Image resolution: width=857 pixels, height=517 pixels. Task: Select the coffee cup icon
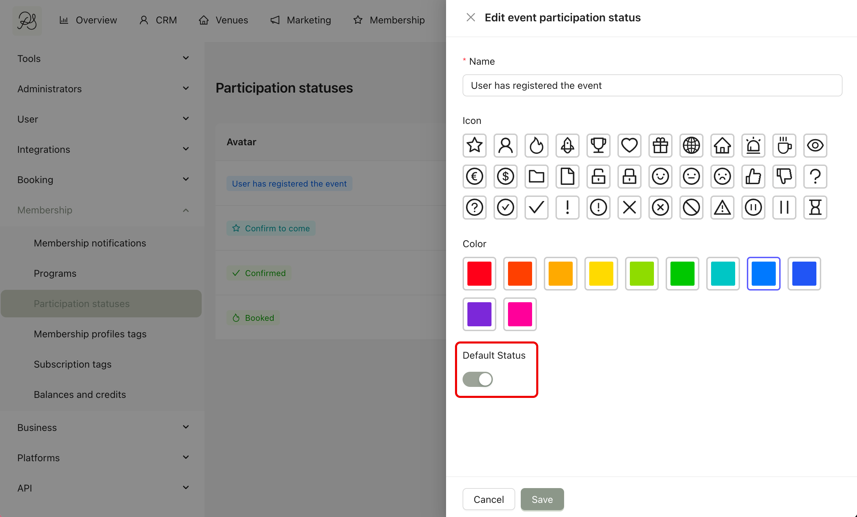[x=784, y=146]
